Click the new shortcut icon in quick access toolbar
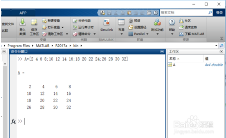The height and width of the screenshot is (138, 226). click(x=103, y=13)
